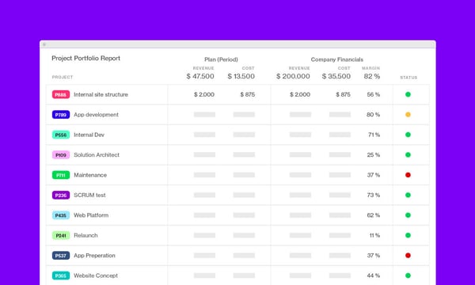The image size is (475, 285).
Task: Open the light green P241 badge
Action: point(61,235)
